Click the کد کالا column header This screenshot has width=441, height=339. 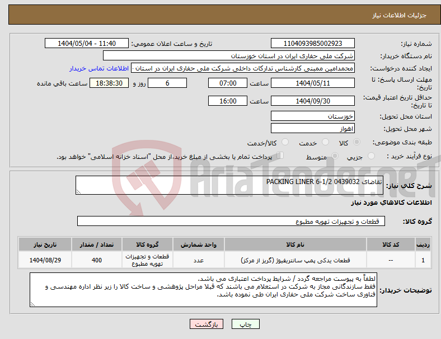(x=391, y=244)
